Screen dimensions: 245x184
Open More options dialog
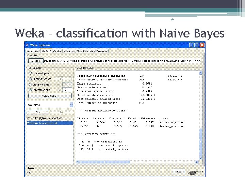point(50,96)
